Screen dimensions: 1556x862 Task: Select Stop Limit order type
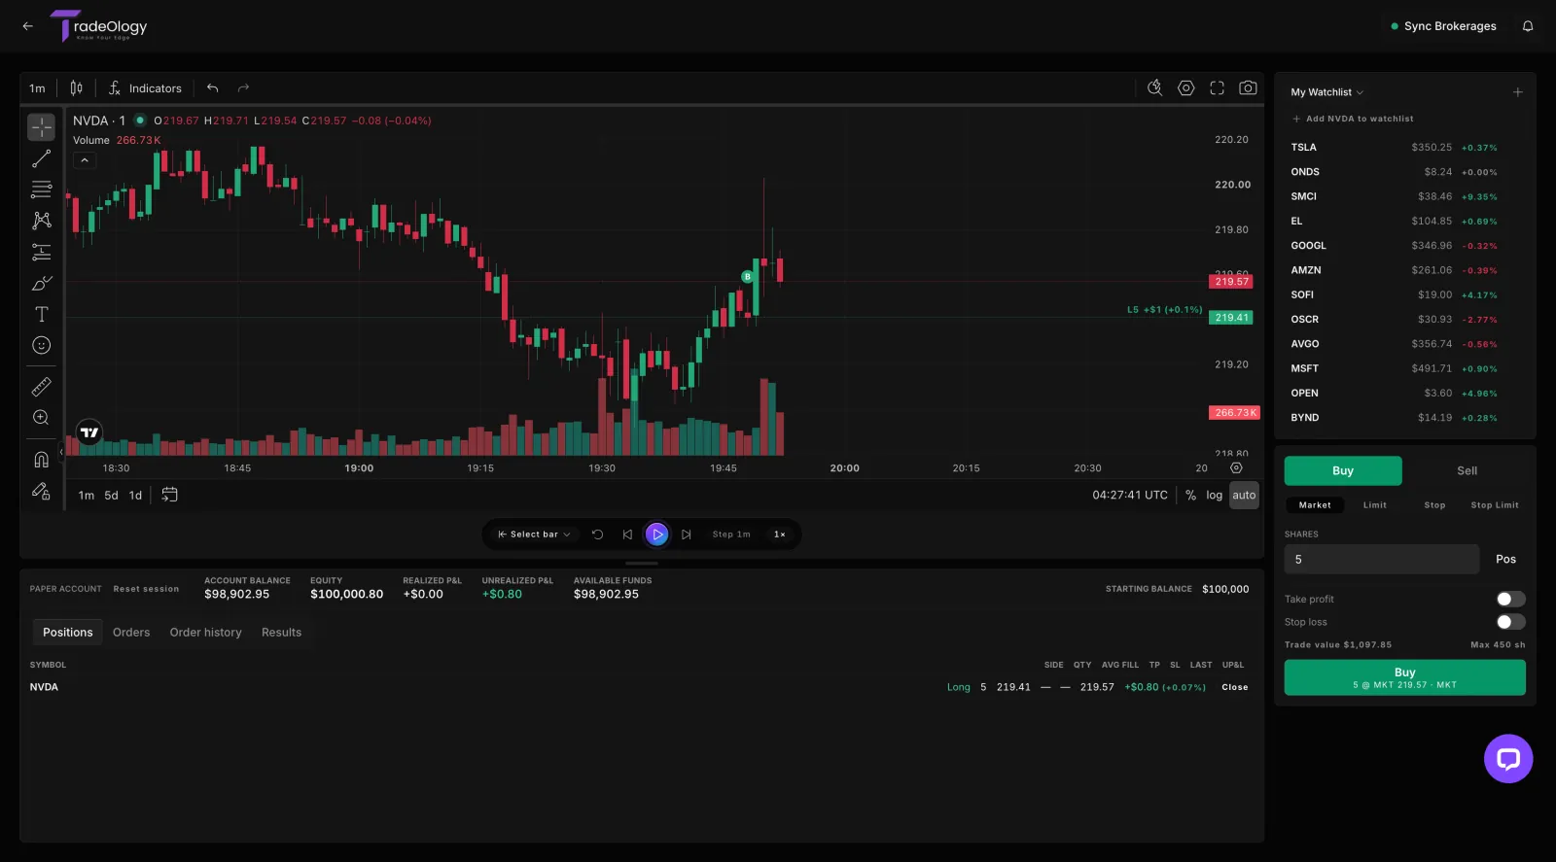1495,505
